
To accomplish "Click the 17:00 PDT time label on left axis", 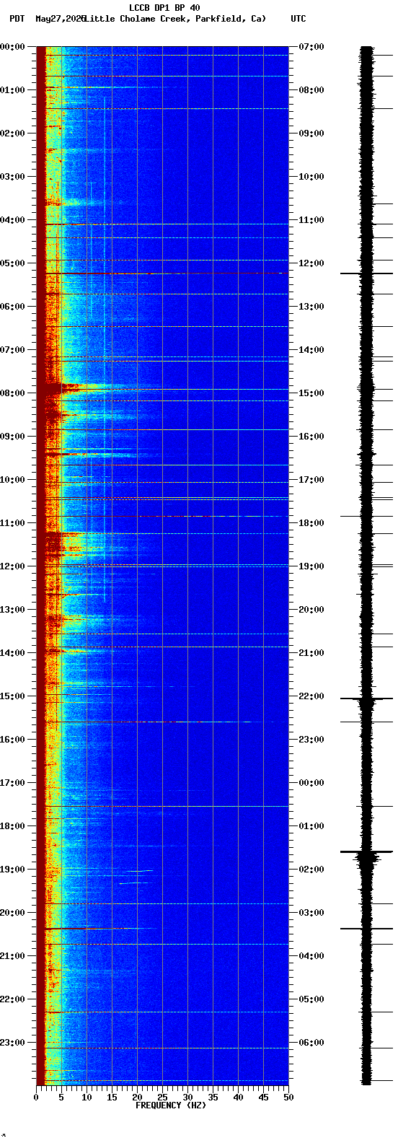I will [12, 783].
